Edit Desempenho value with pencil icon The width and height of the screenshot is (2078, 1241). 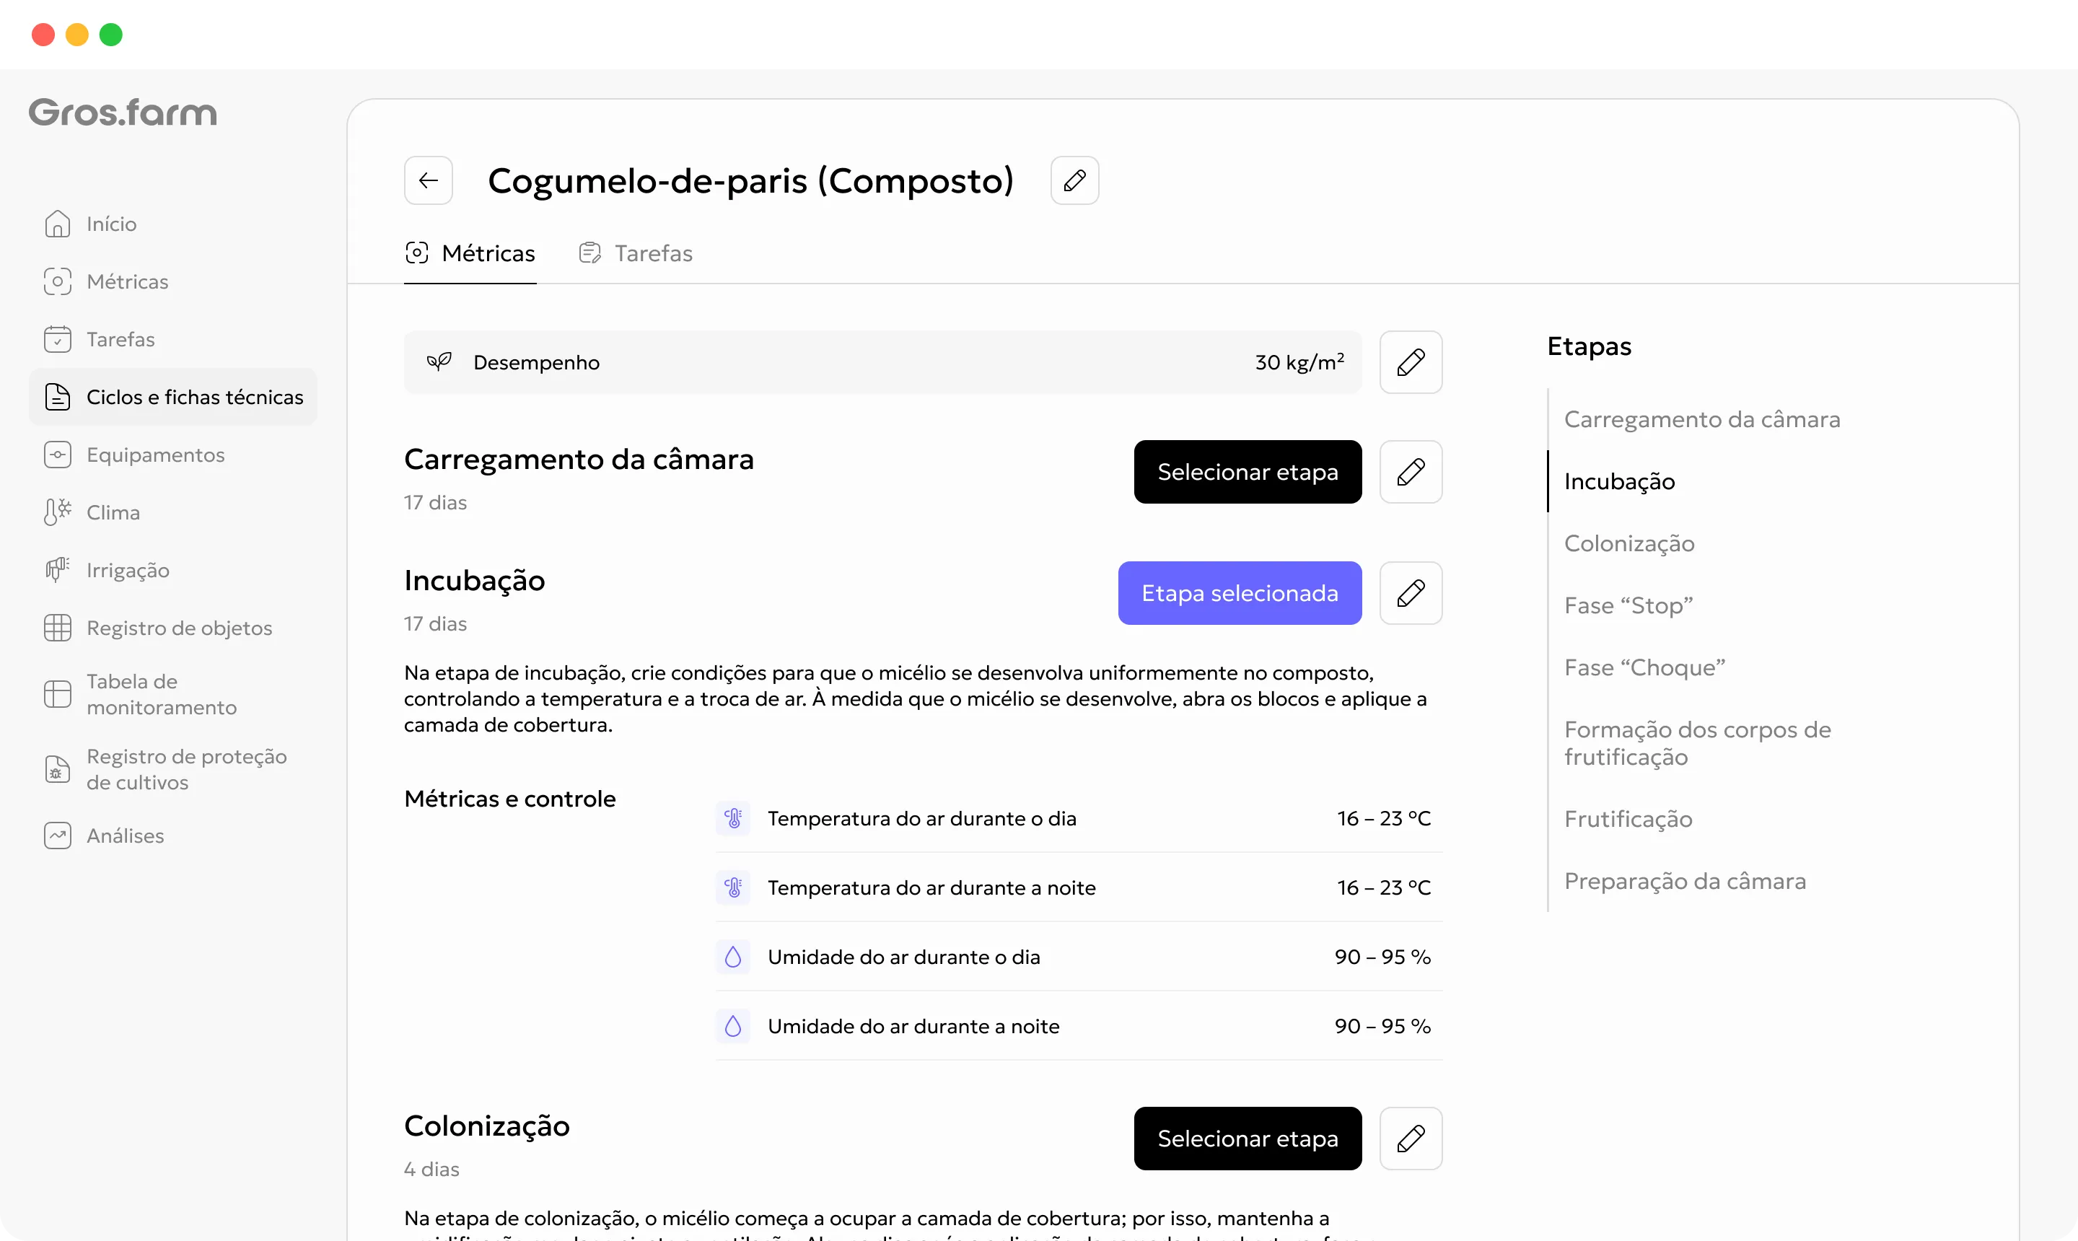tap(1411, 362)
